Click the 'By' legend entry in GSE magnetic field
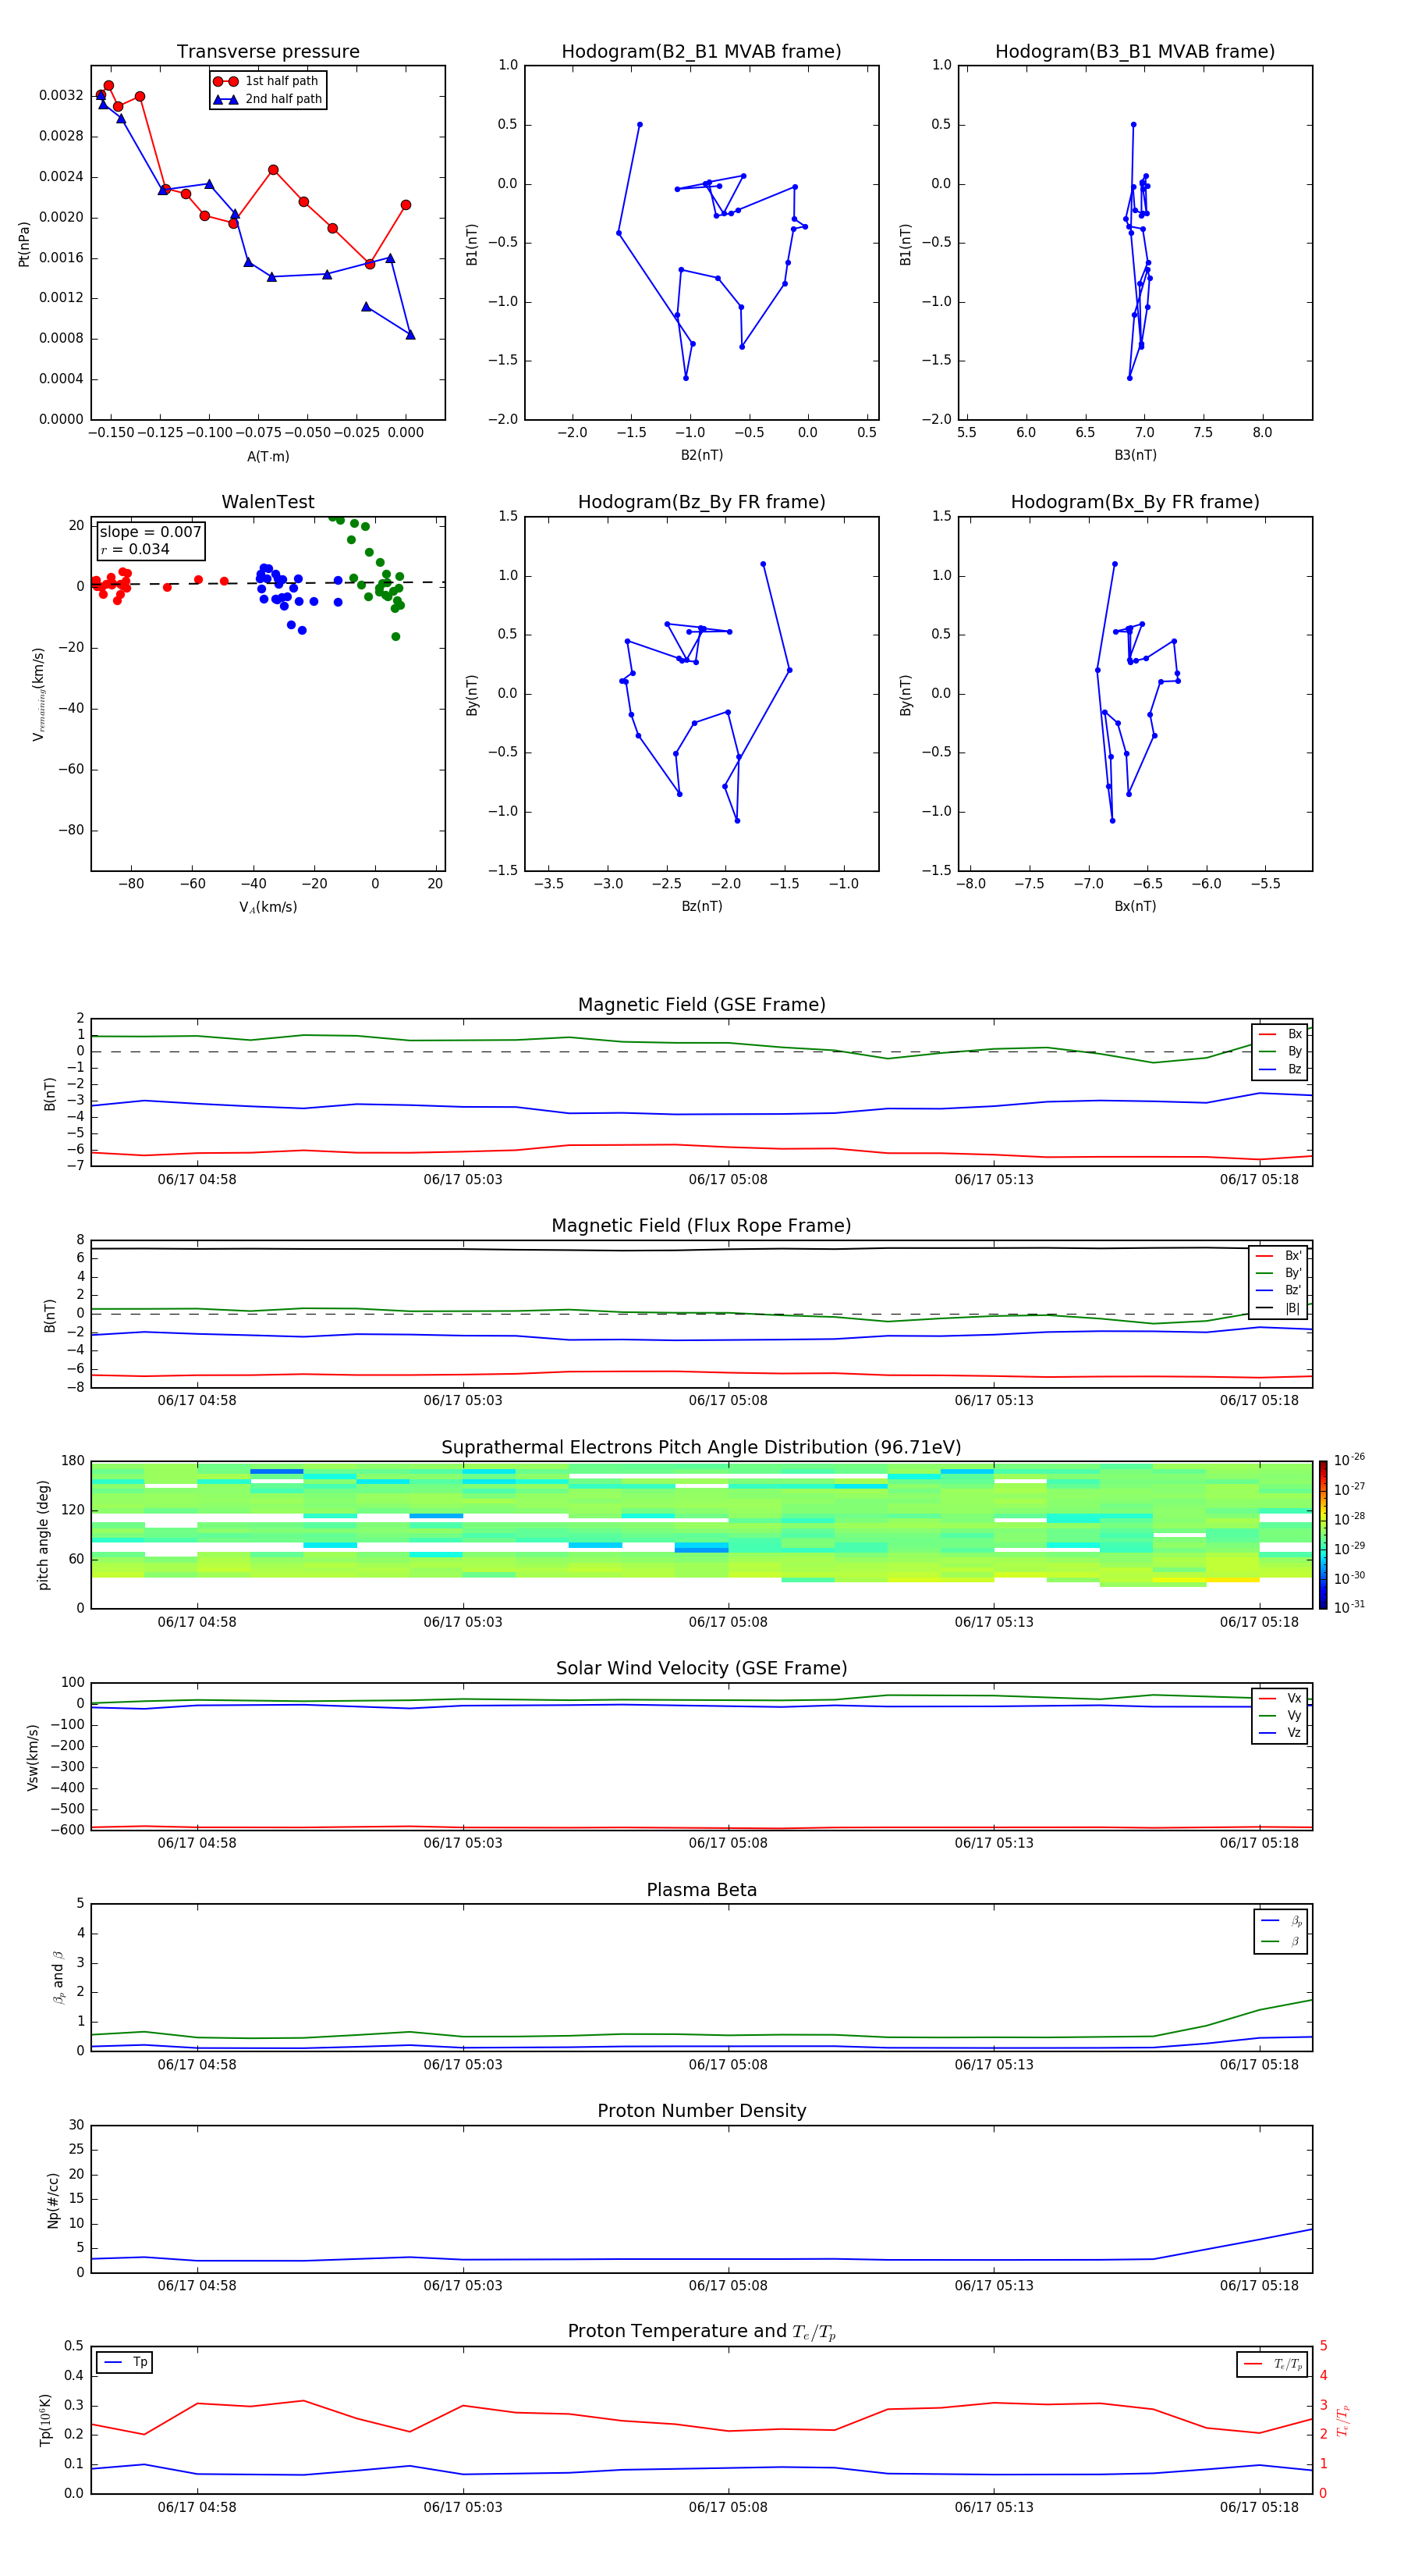1404x2576 pixels. click(x=1280, y=1052)
